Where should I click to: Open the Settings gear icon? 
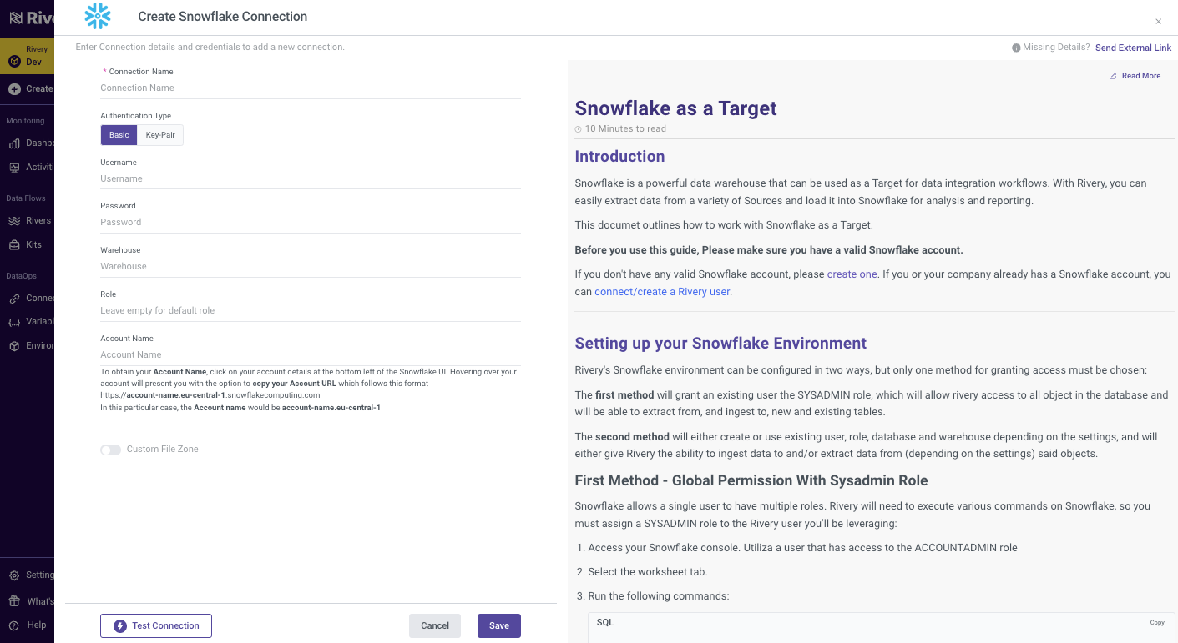coord(14,575)
